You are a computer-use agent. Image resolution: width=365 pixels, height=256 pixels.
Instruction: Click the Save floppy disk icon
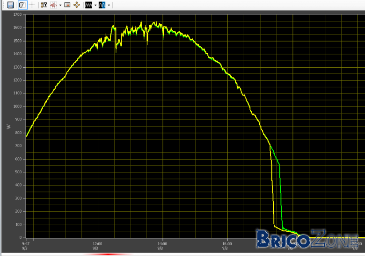(10, 5)
